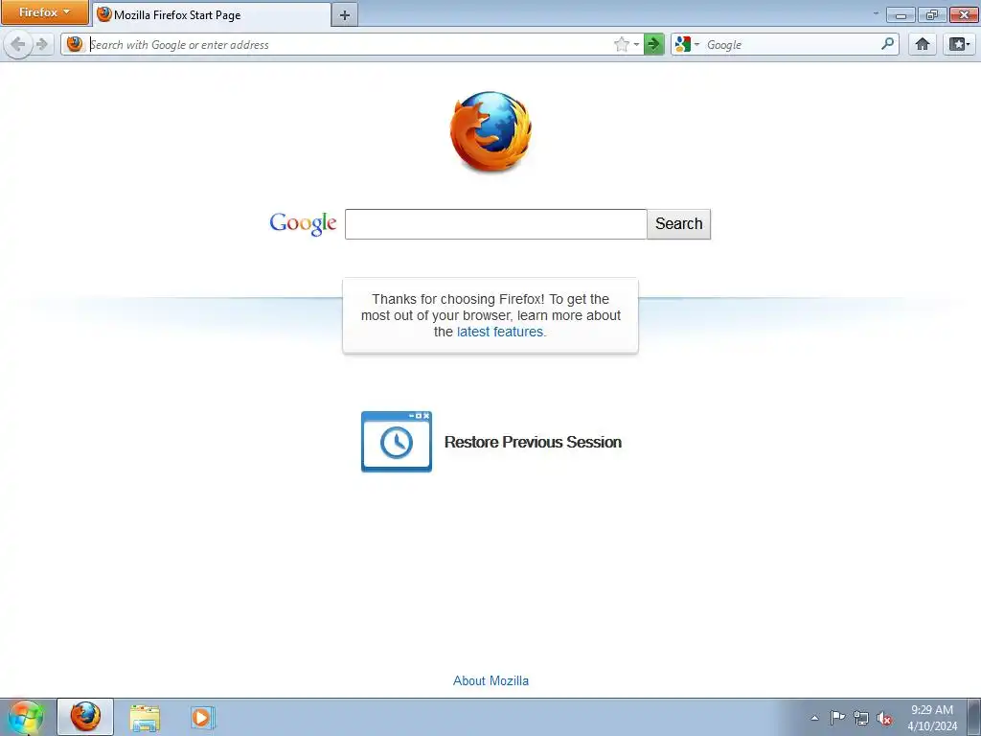Viewport: 981px width, 736px height.
Task: Click Firefox icon in the taskbar
Action: 85,717
